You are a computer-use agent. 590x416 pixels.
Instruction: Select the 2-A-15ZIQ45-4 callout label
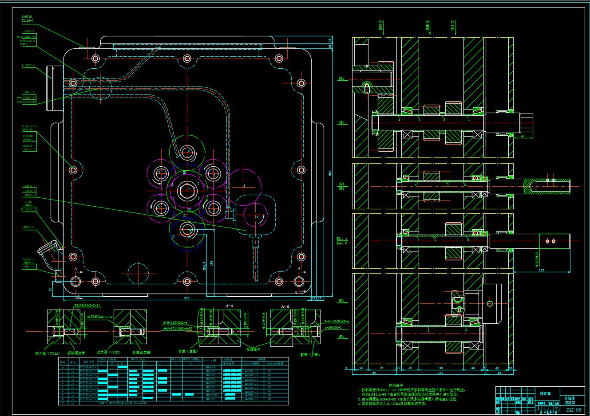[336, 321]
